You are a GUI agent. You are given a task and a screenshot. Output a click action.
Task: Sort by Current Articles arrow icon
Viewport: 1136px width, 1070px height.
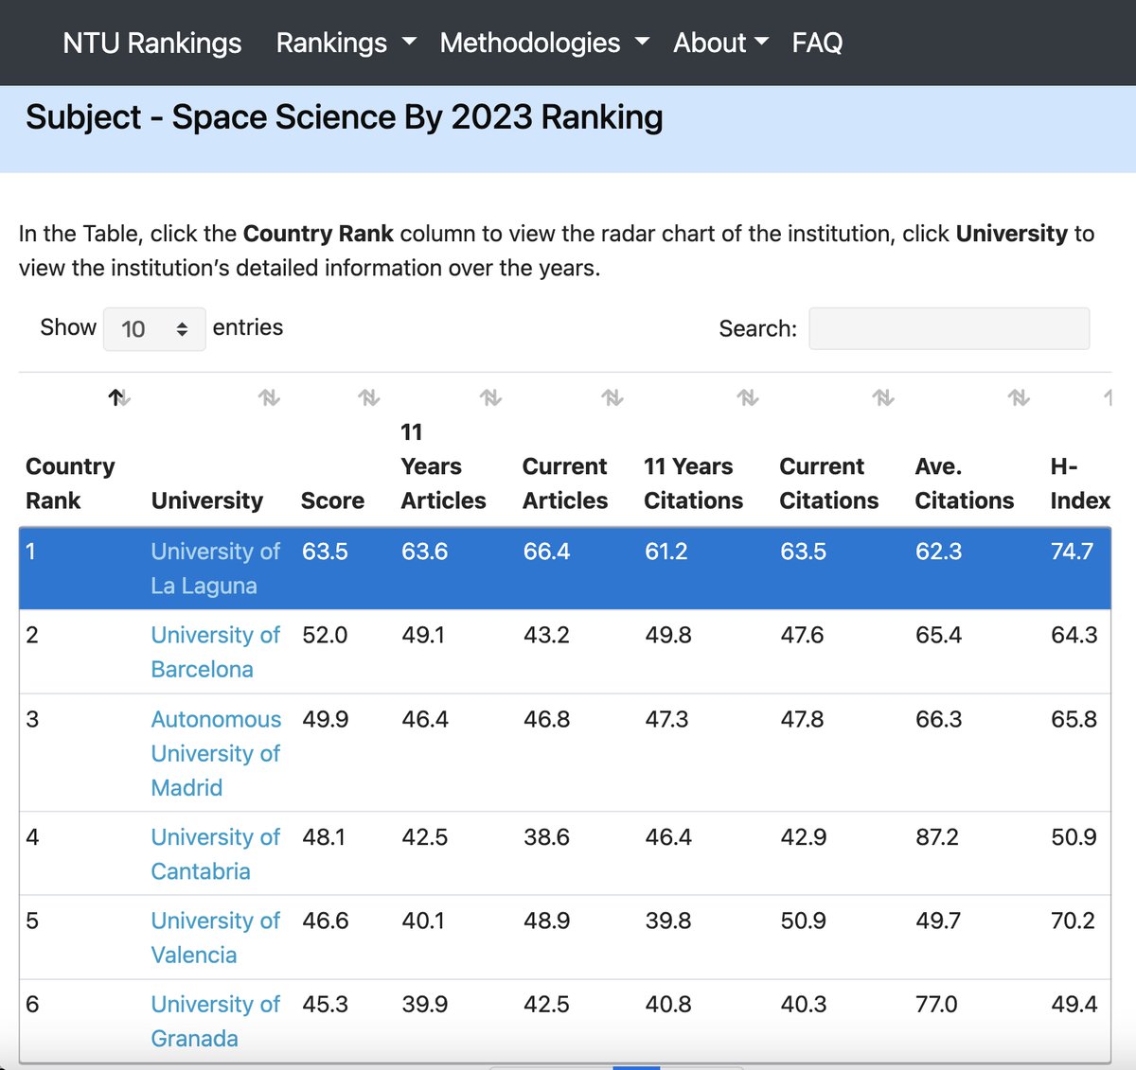pyautogui.click(x=612, y=398)
